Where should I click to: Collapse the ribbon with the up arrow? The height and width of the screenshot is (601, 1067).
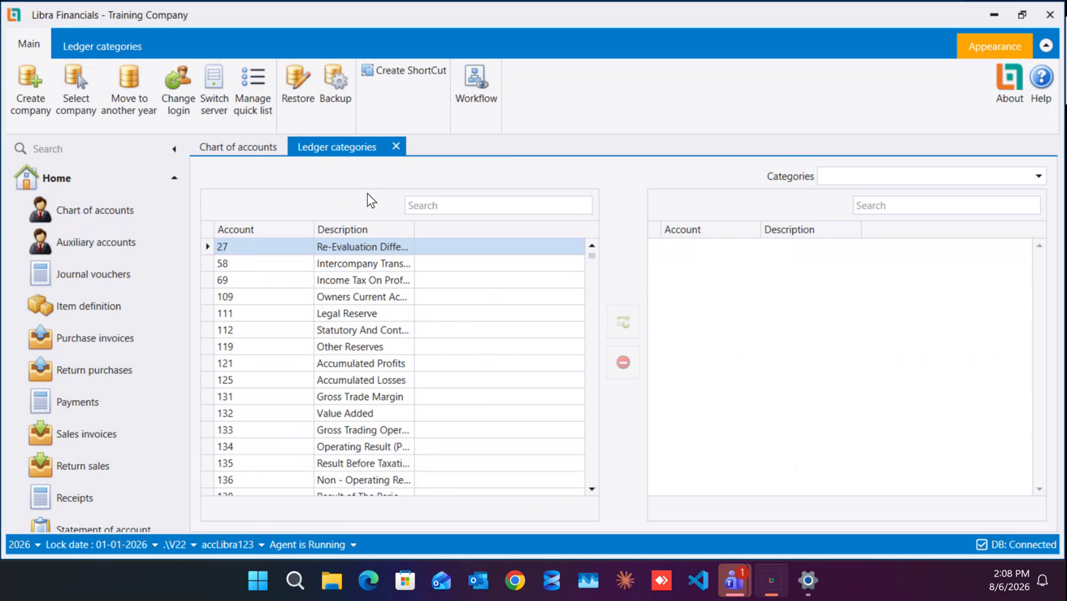pos(1046,46)
